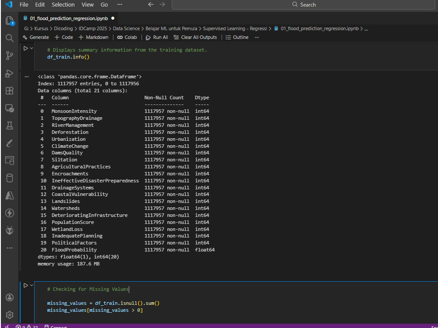
Task: Open the Search view in activity bar
Action: click(10, 38)
